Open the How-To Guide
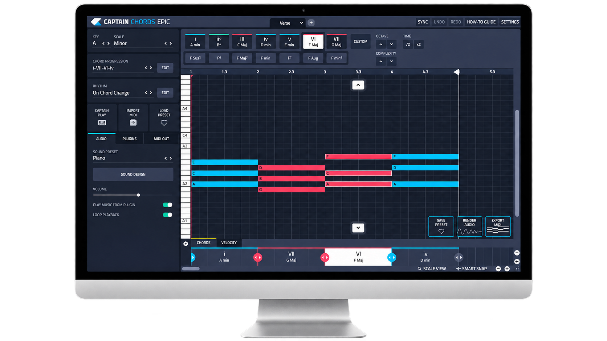607x341 pixels. tap(481, 22)
